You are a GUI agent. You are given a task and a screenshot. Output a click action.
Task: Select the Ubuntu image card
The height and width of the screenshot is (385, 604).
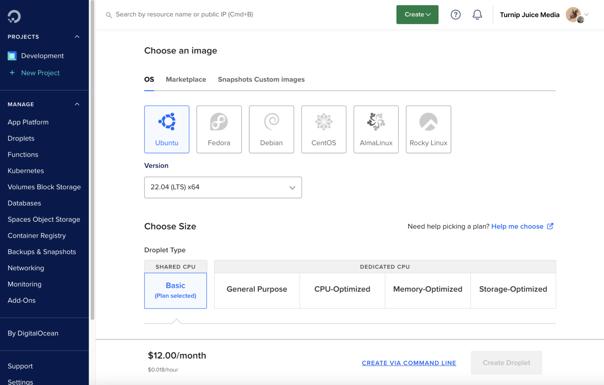click(x=167, y=129)
